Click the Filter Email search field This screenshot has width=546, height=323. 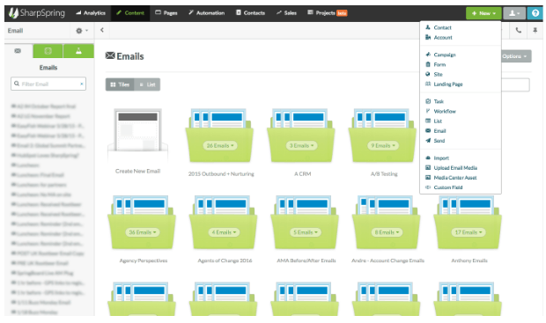tap(48, 84)
